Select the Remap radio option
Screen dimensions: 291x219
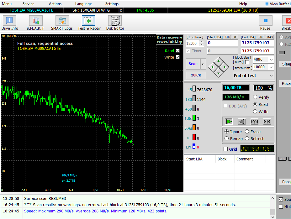[x=227, y=138]
